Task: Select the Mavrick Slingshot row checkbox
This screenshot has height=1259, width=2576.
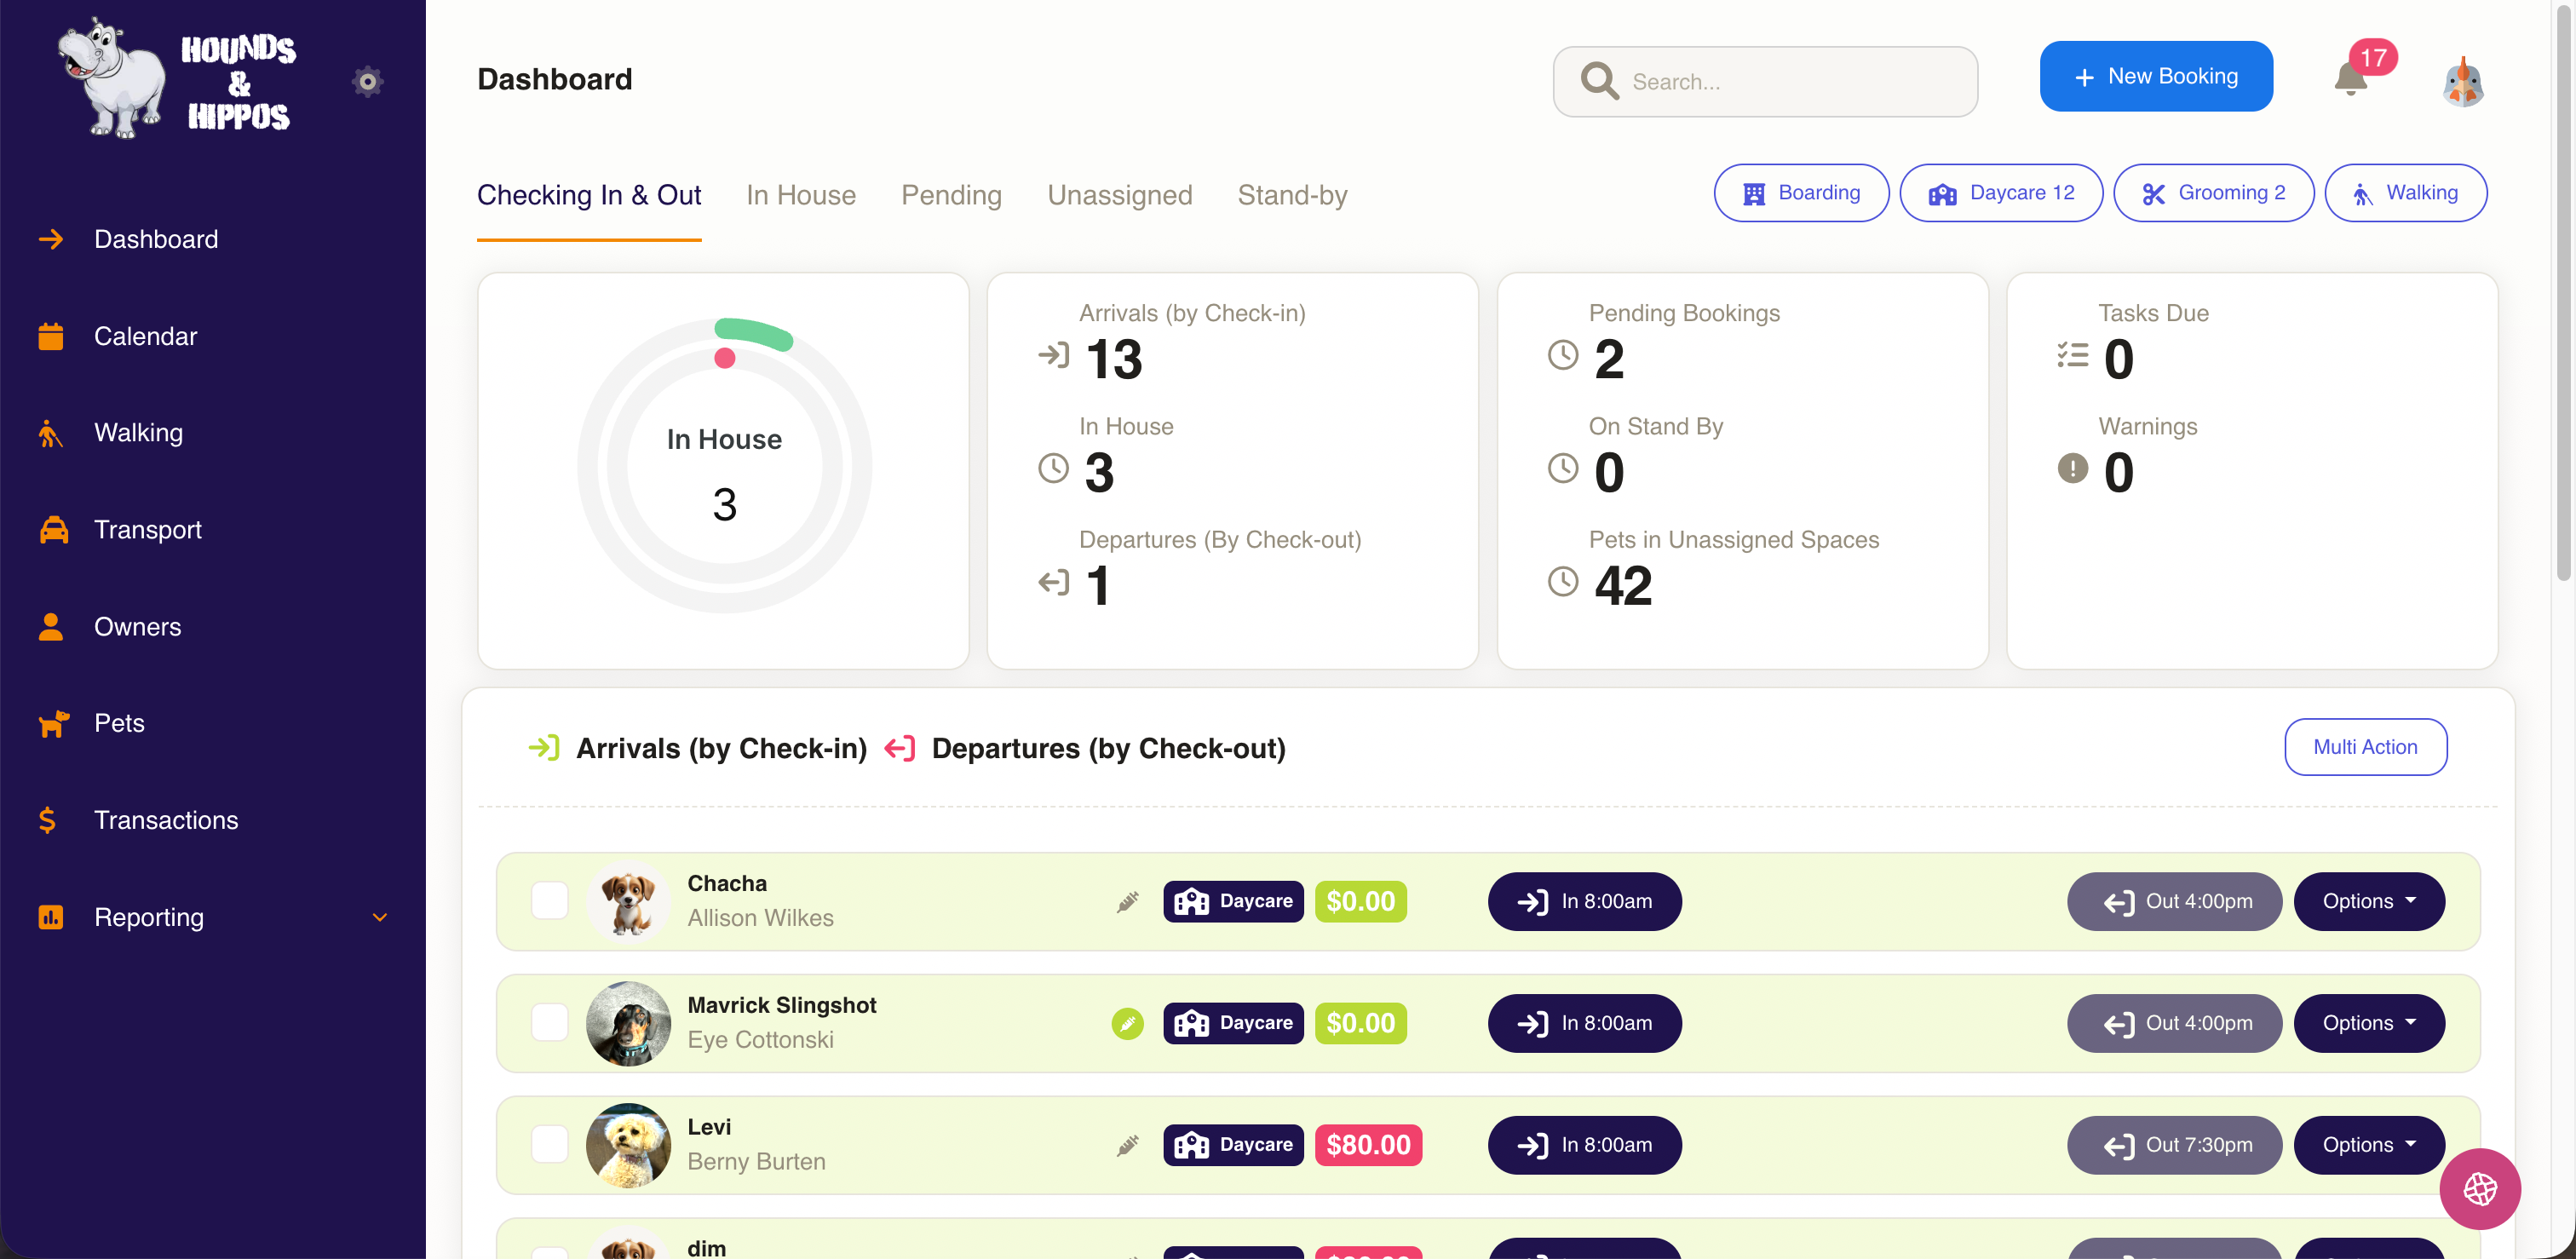Action: (x=549, y=1023)
